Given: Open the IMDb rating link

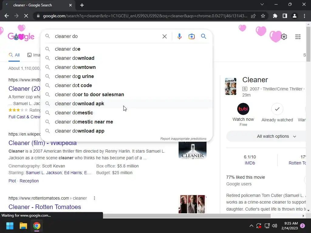Looking at the screenshot, I should pyautogui.click(x=250, y=163).
